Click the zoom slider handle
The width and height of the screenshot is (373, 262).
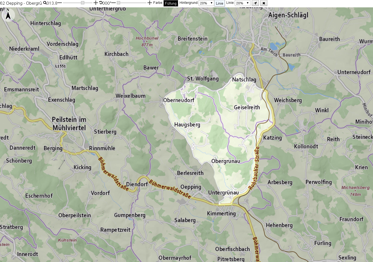[x=83, y=3]
